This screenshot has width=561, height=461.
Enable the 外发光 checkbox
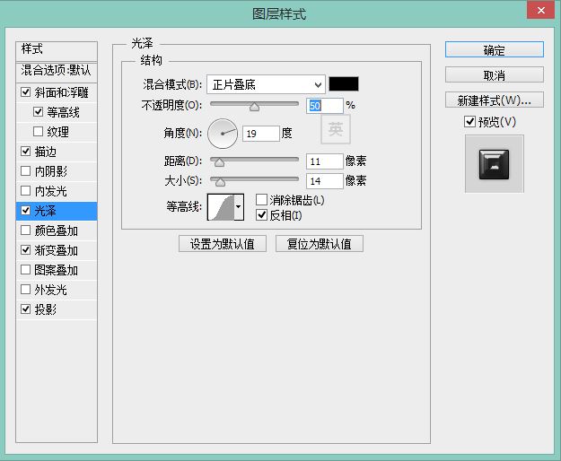coord(25,289)
